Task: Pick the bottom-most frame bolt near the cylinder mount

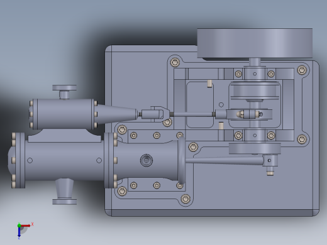Action: pos(186,199)
